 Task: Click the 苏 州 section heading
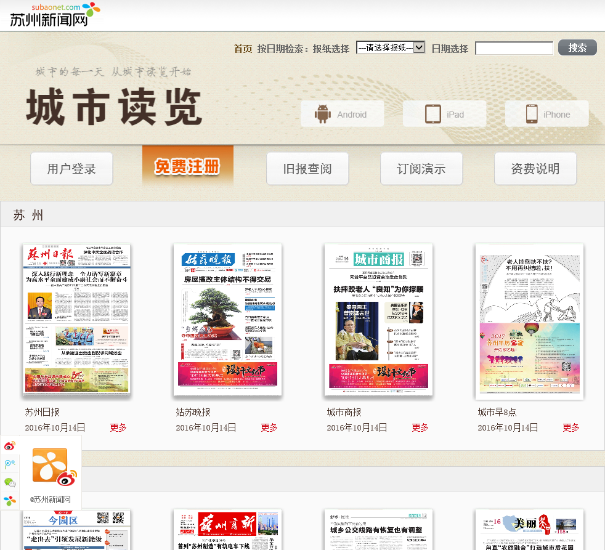pos(28,215)
